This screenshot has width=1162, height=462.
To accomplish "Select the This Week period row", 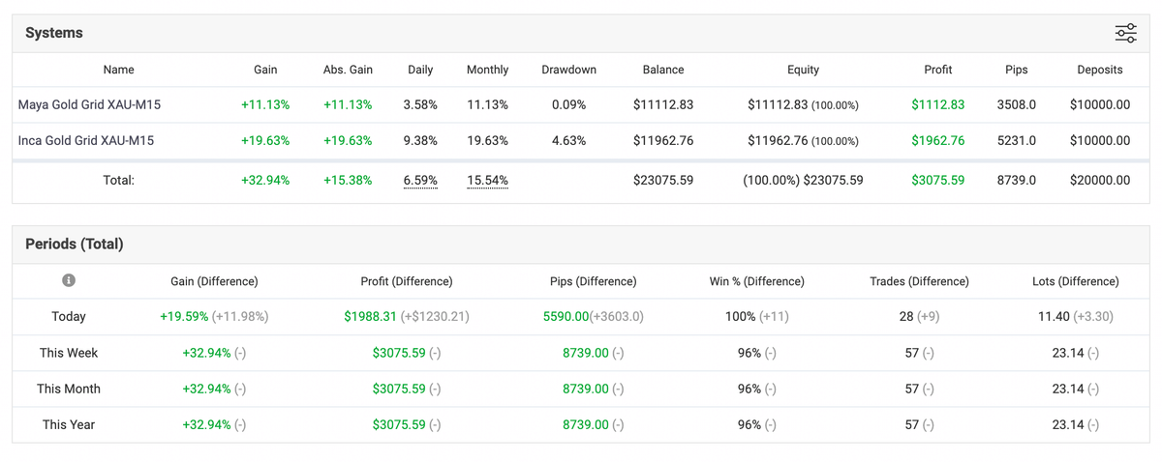I will coord(69,353).
